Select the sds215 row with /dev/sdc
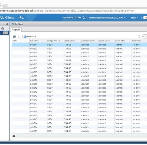147x145 pixels. (79, 116)
